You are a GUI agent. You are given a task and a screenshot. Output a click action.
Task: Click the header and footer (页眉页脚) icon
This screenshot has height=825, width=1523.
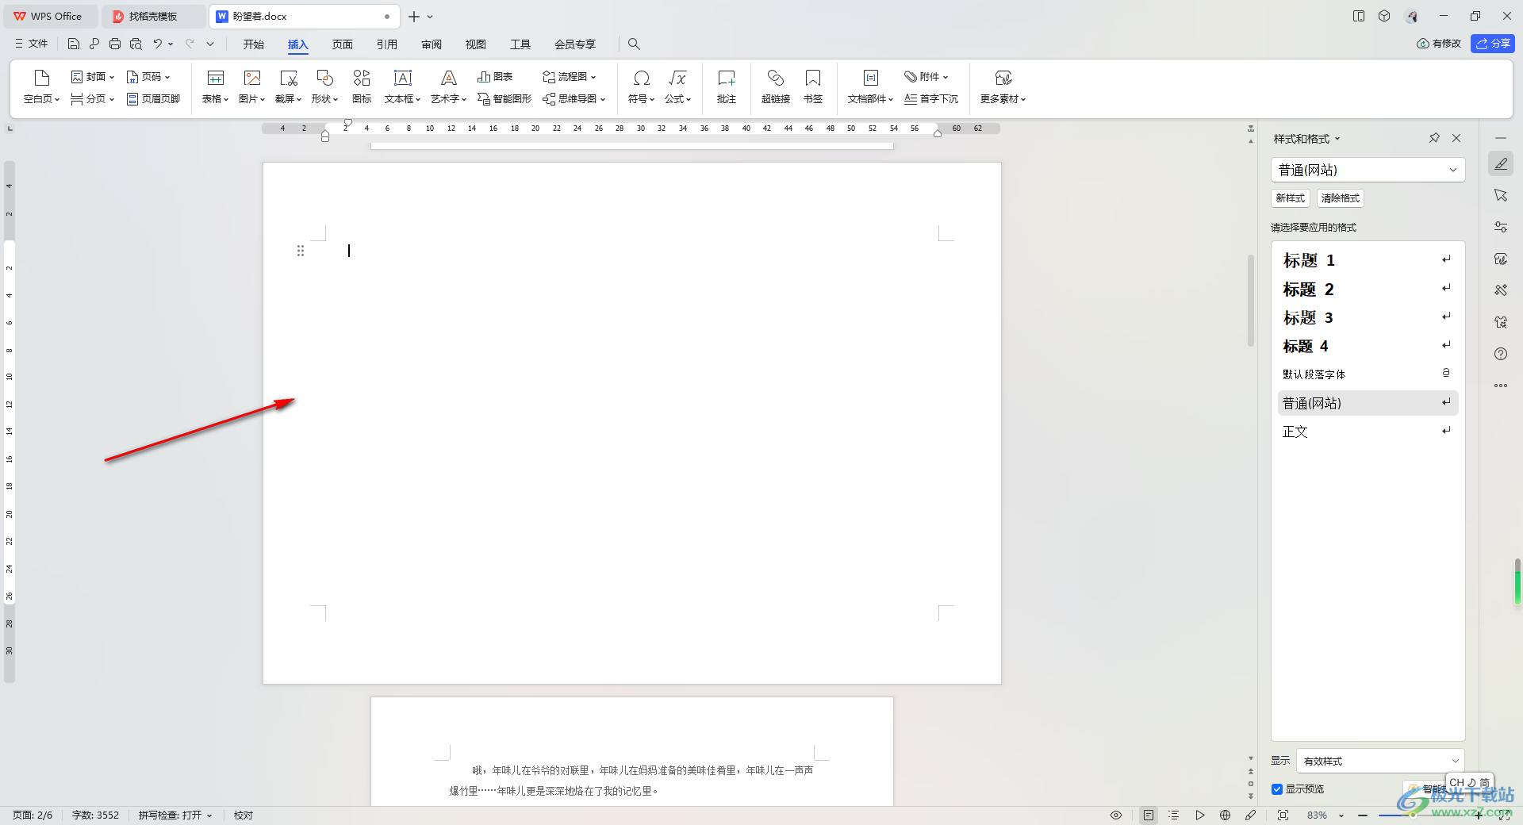154,99
